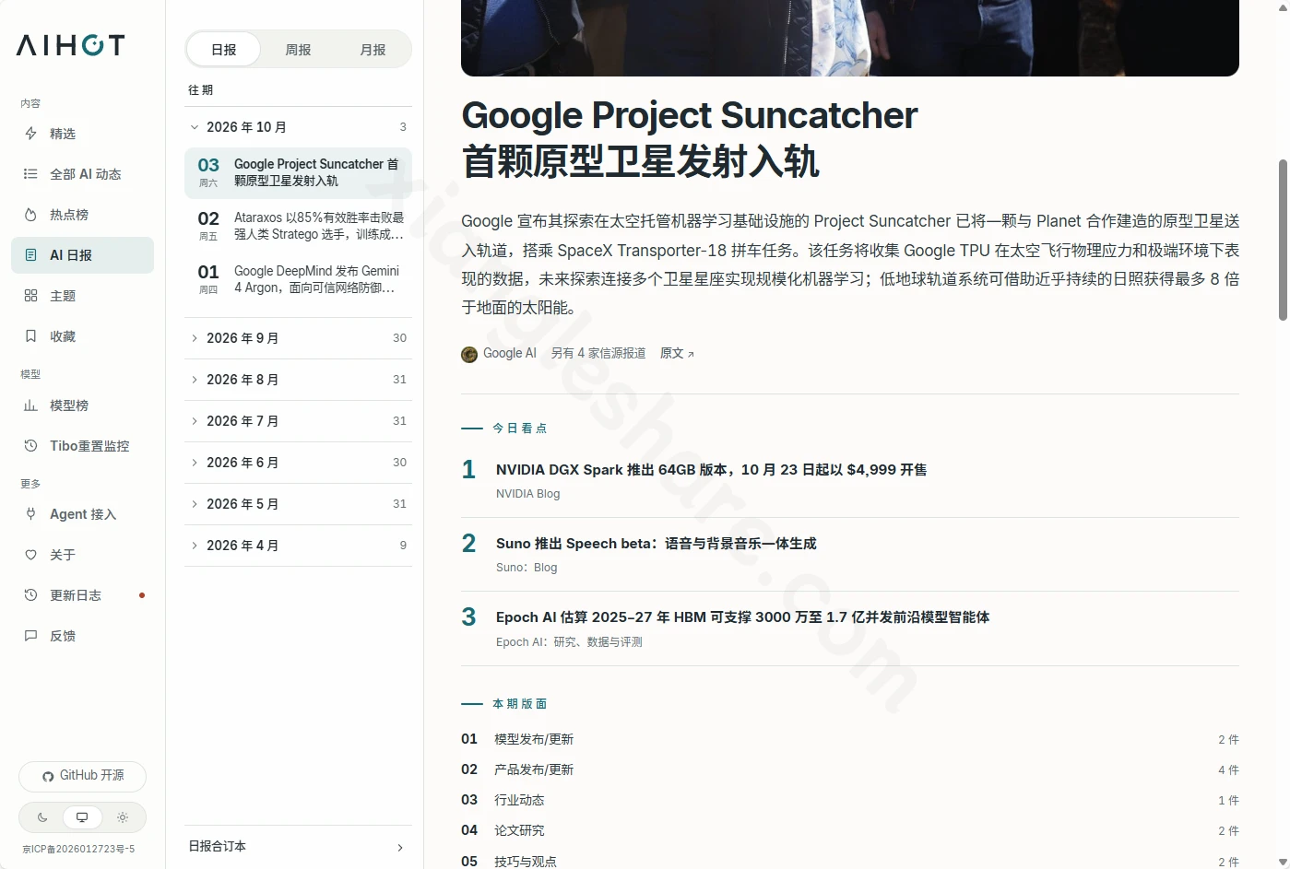
Task: Click the bookmark icon for 收藏
Action: [30, 336]
